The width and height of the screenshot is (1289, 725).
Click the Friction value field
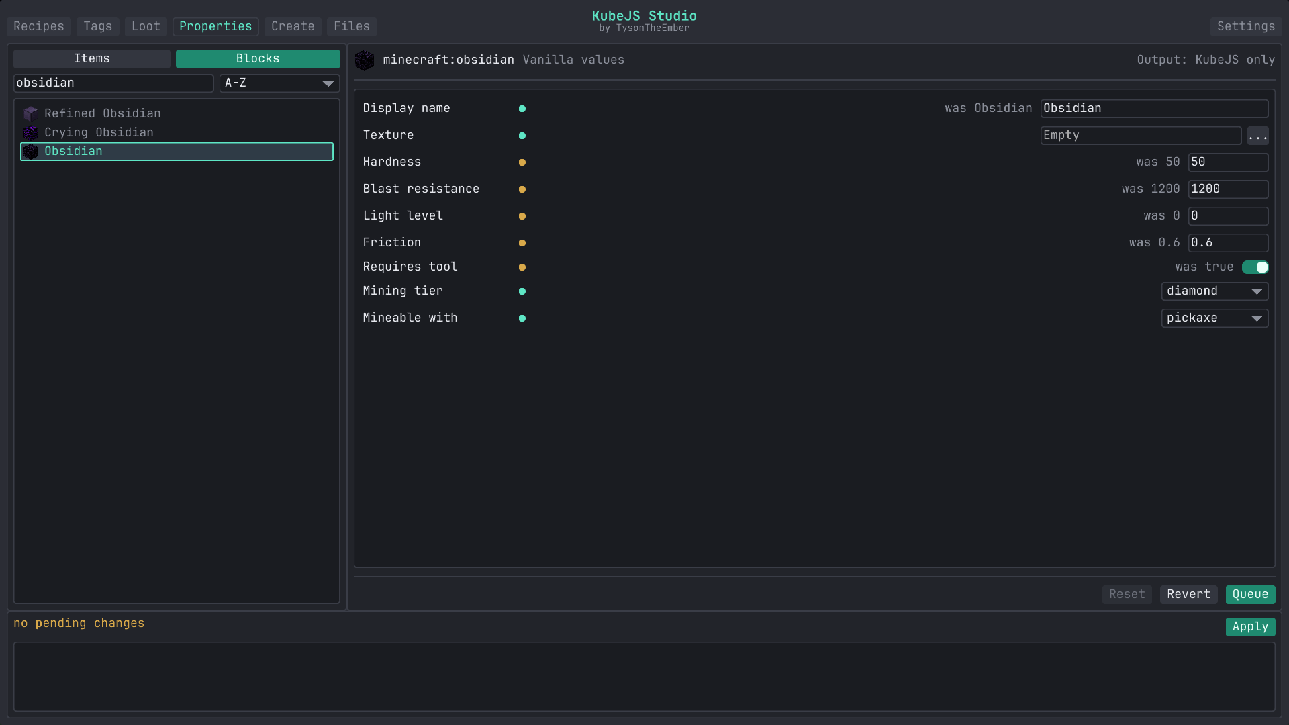click(x=1229, y=243)
